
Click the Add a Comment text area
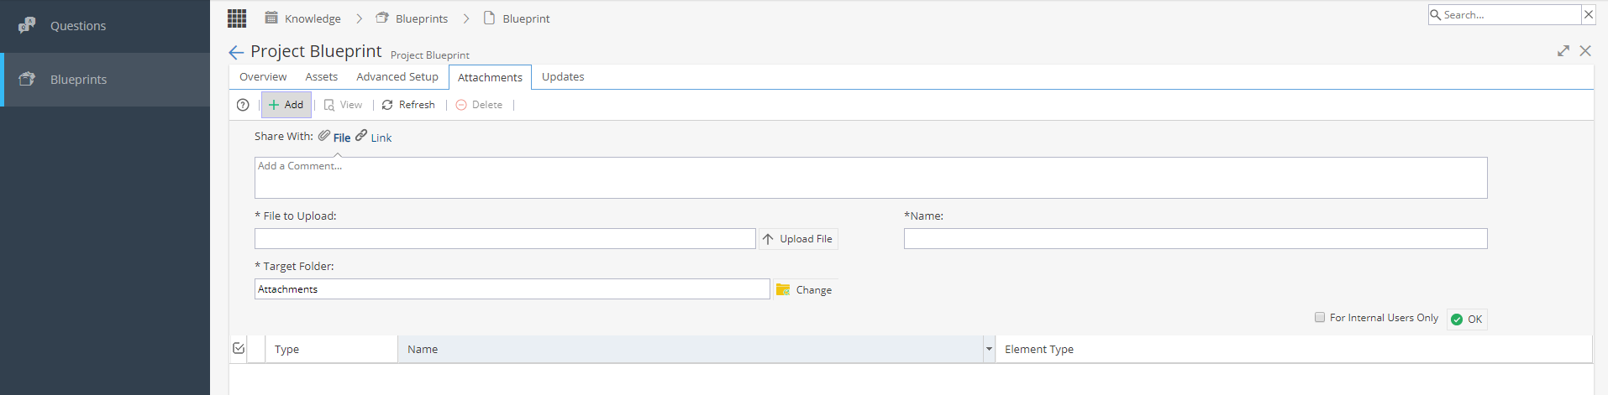tap(870, 178)
